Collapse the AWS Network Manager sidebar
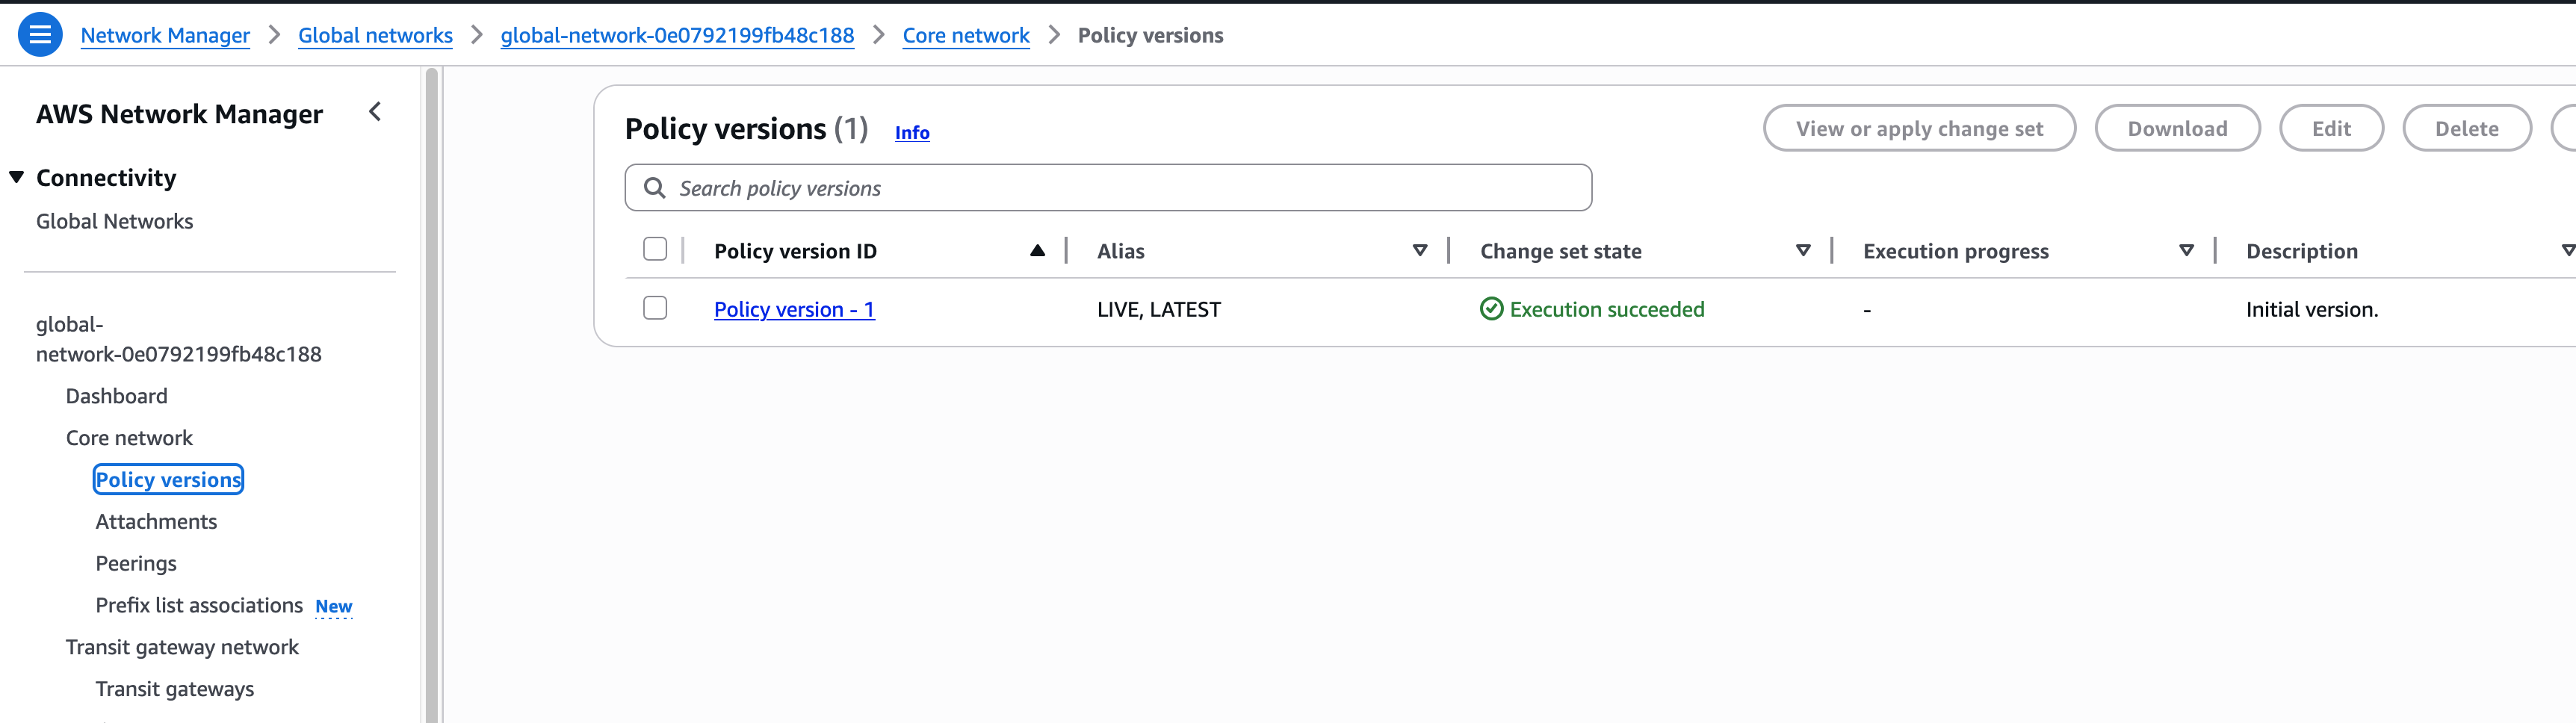 pos(375,112)
